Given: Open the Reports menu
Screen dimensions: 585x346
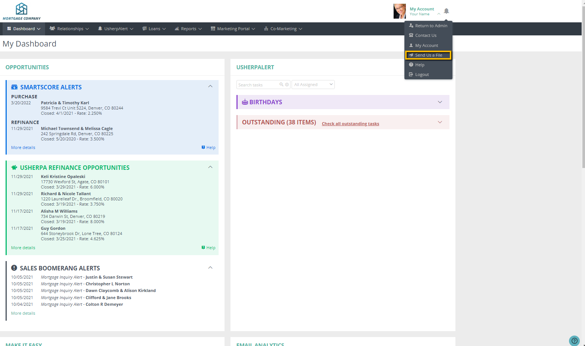Looking at the screenshot, I should [188, 29].
